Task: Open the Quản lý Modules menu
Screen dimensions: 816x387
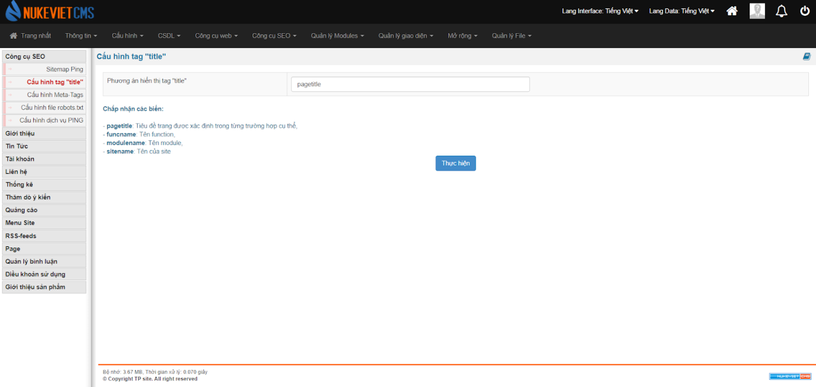Action: pyautogui.click(x=337, y=36)
